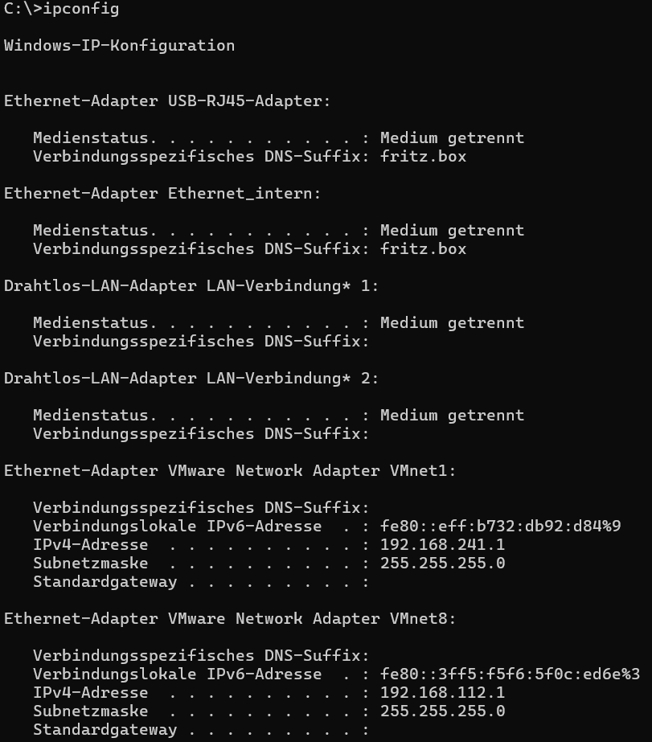Click the Ethernet_intern adapter header
The width and height of the screenshot is (652, 742).
(x=162, y=194)
